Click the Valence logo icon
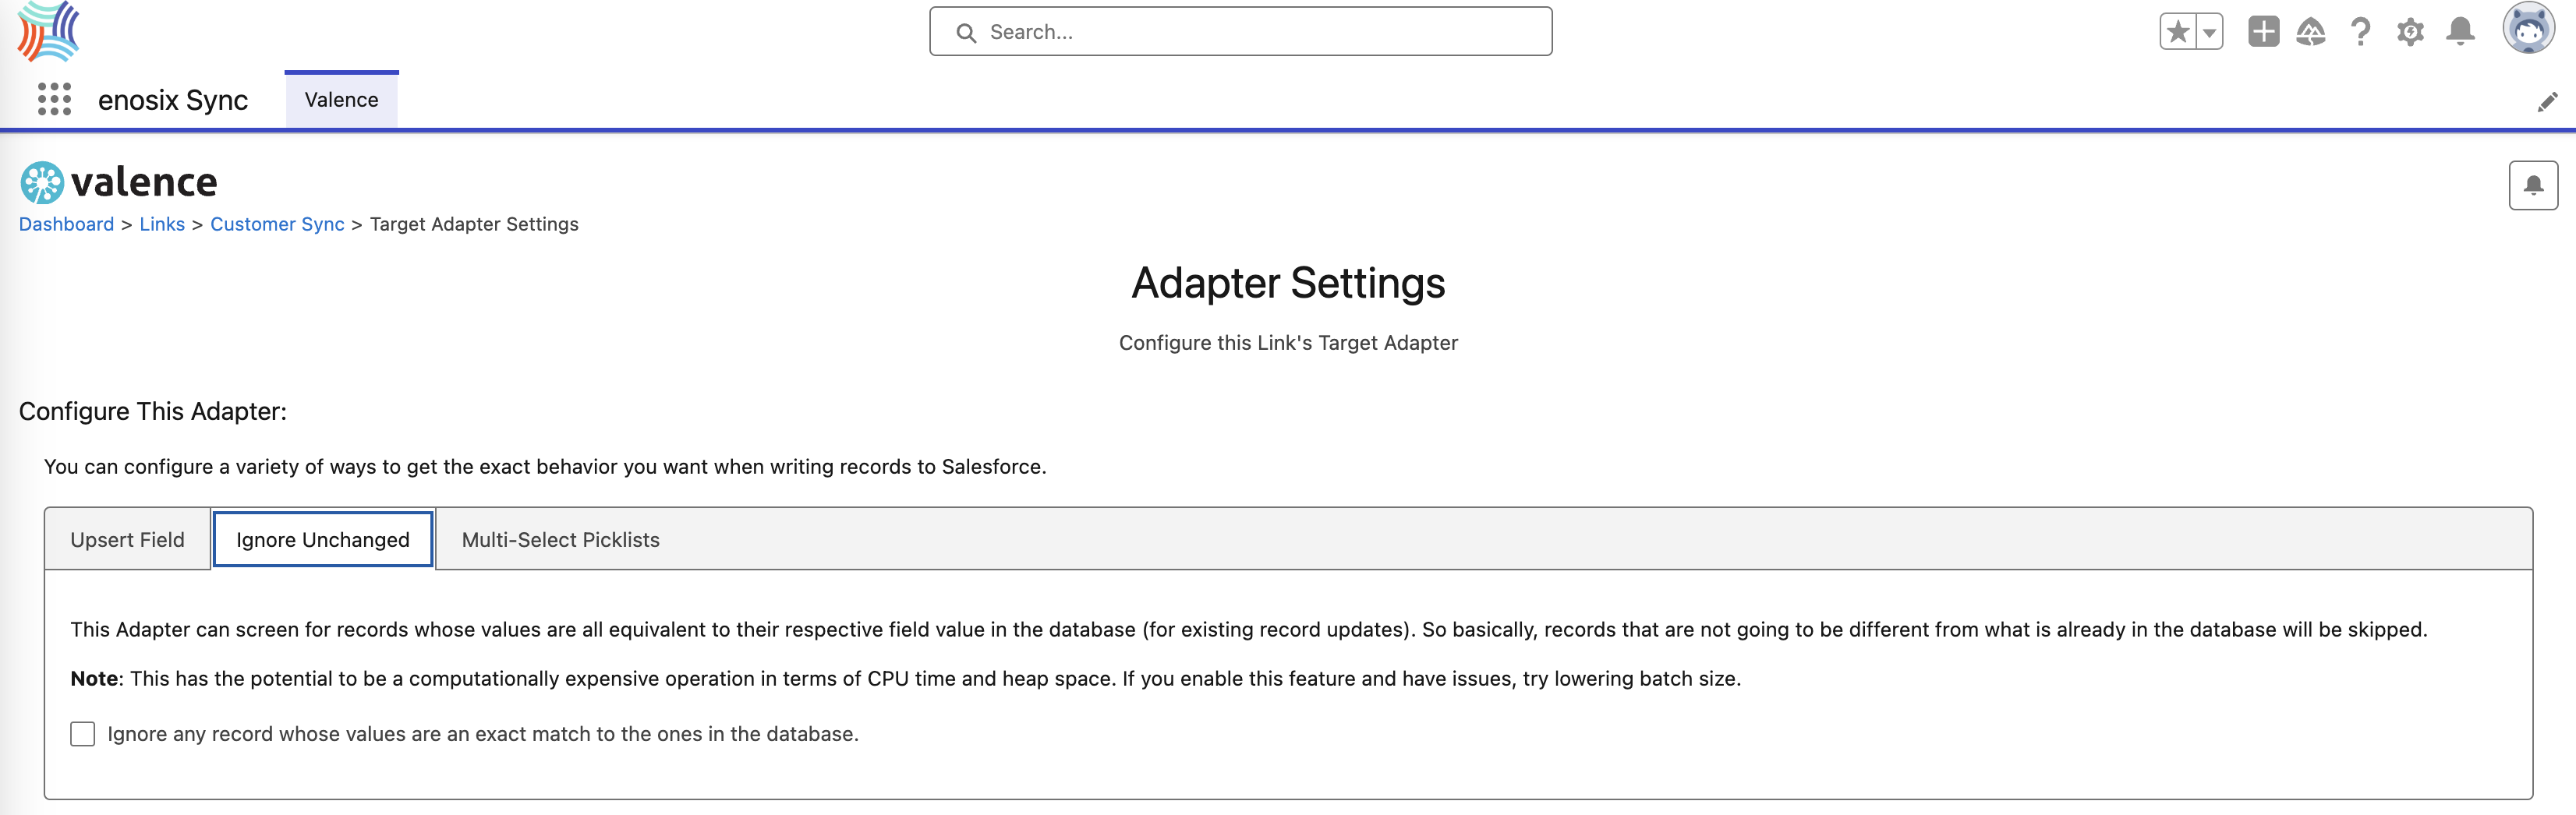 coord(42,183)
